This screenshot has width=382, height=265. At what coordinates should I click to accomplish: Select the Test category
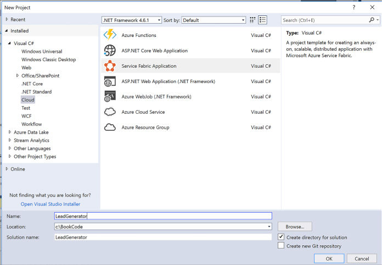(x=26, y=108)
